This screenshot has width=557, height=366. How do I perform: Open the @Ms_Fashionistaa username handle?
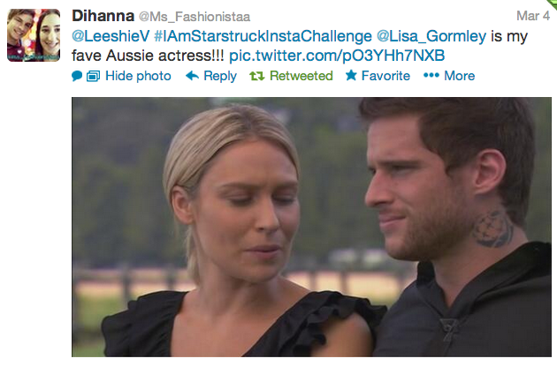pyautogui.click(x=195, y=17)
